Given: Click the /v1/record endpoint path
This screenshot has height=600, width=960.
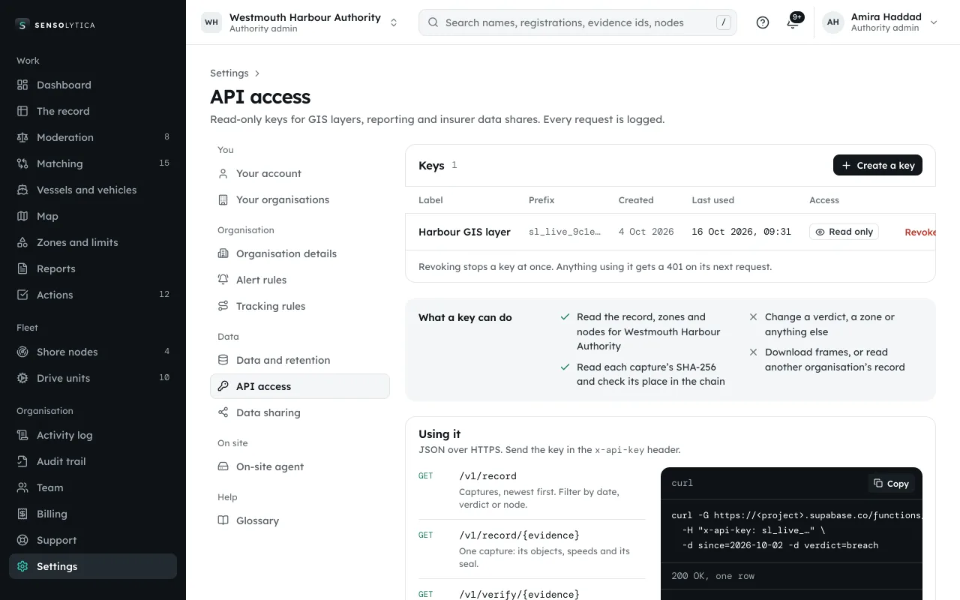Looking at the screenshot, I should [487, 475].
